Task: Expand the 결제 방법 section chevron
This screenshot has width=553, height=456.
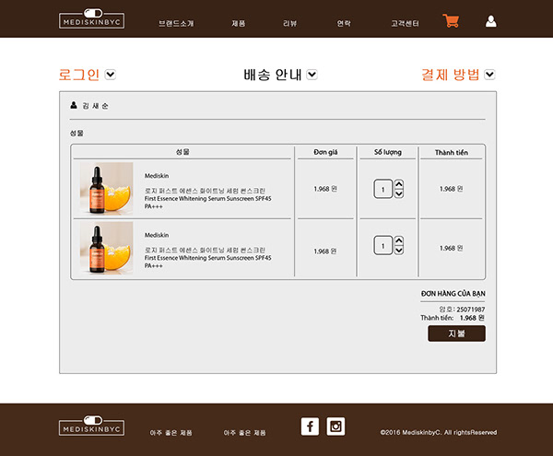Action: (x=489, y=75)
